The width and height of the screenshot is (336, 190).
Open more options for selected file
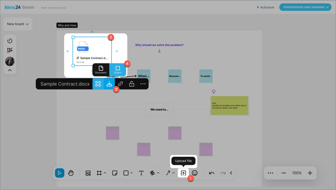[x=143, y=84]
